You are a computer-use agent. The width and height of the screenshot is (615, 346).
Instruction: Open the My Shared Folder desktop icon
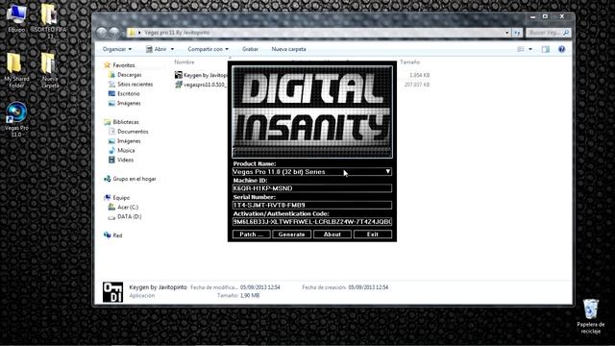click(16, 70)
